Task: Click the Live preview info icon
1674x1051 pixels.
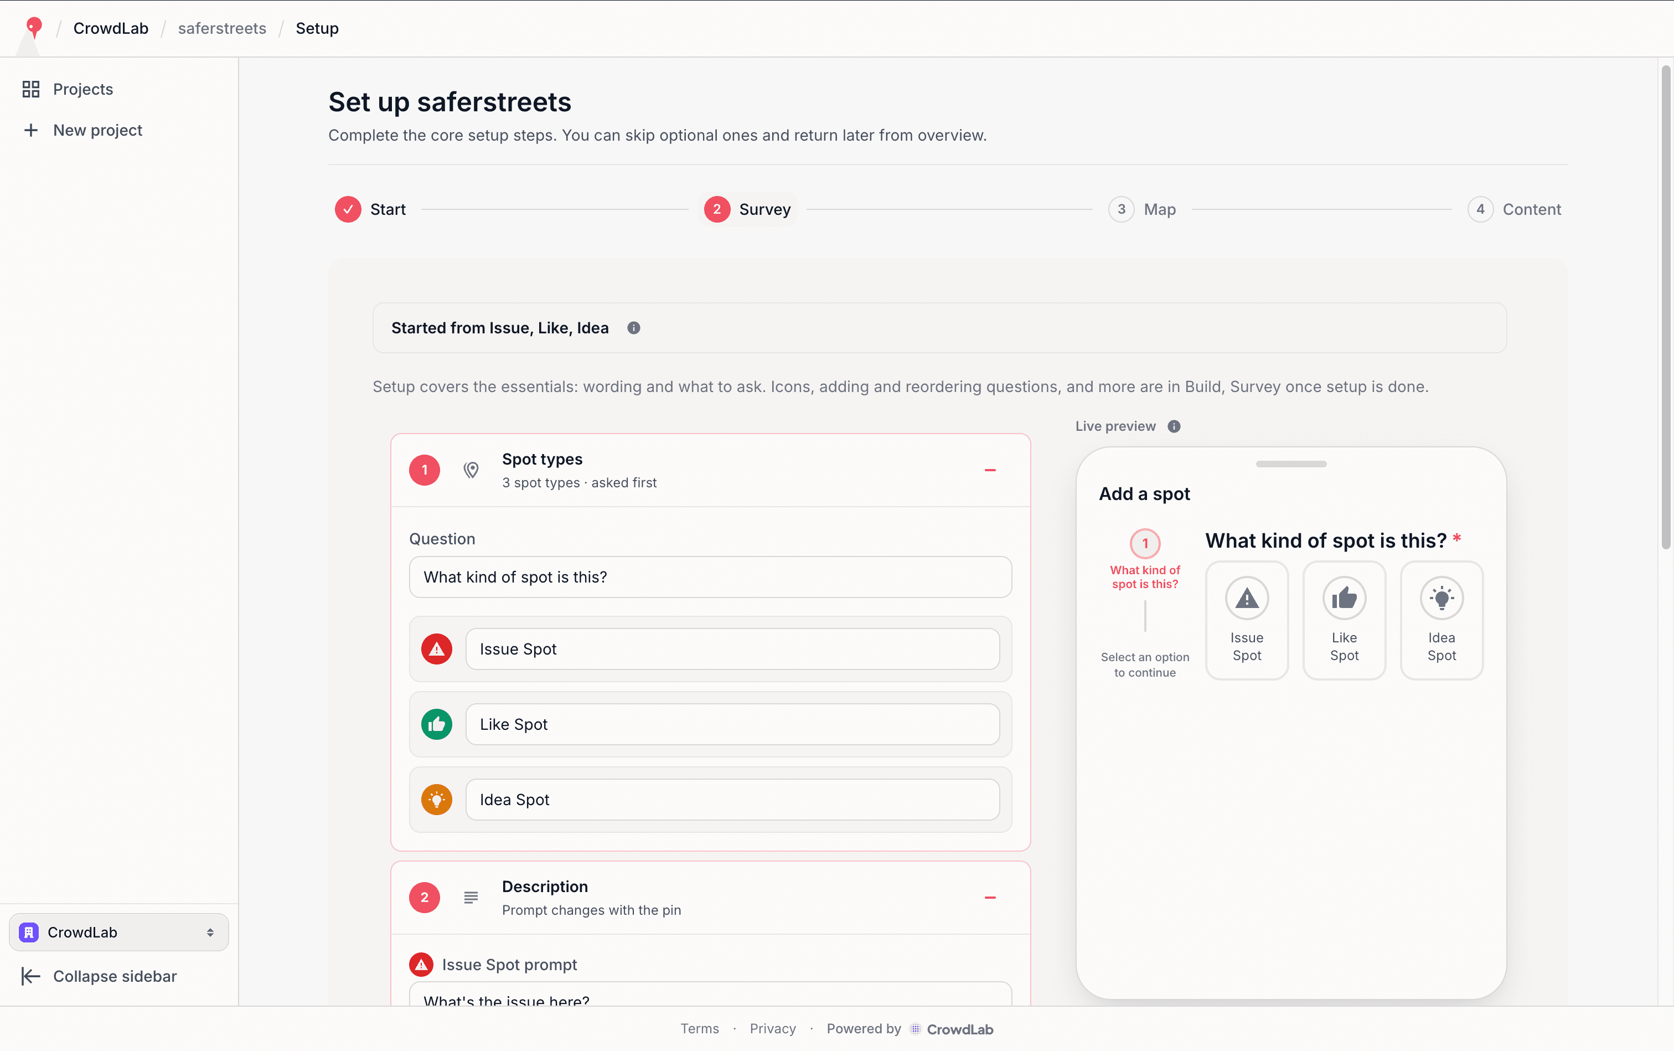Action: (1174, 426)
